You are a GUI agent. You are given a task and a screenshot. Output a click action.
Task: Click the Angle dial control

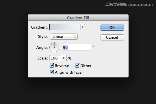[x=54, y=47]
